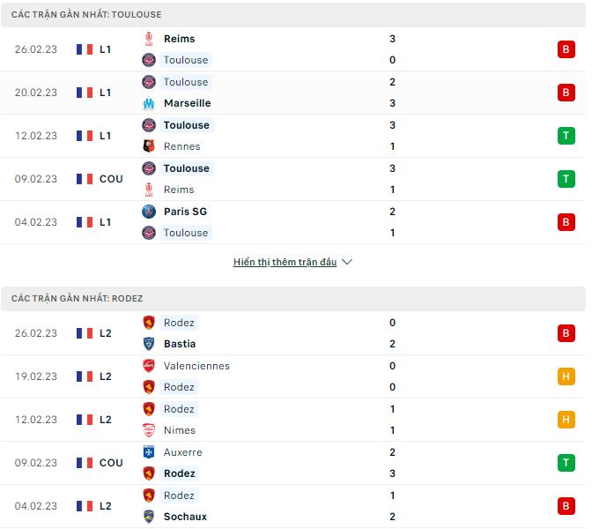Screen dimensions: 592x529
Task: Click the Rennes club crest
Action: pyautogui.click(x=149, y=146)
